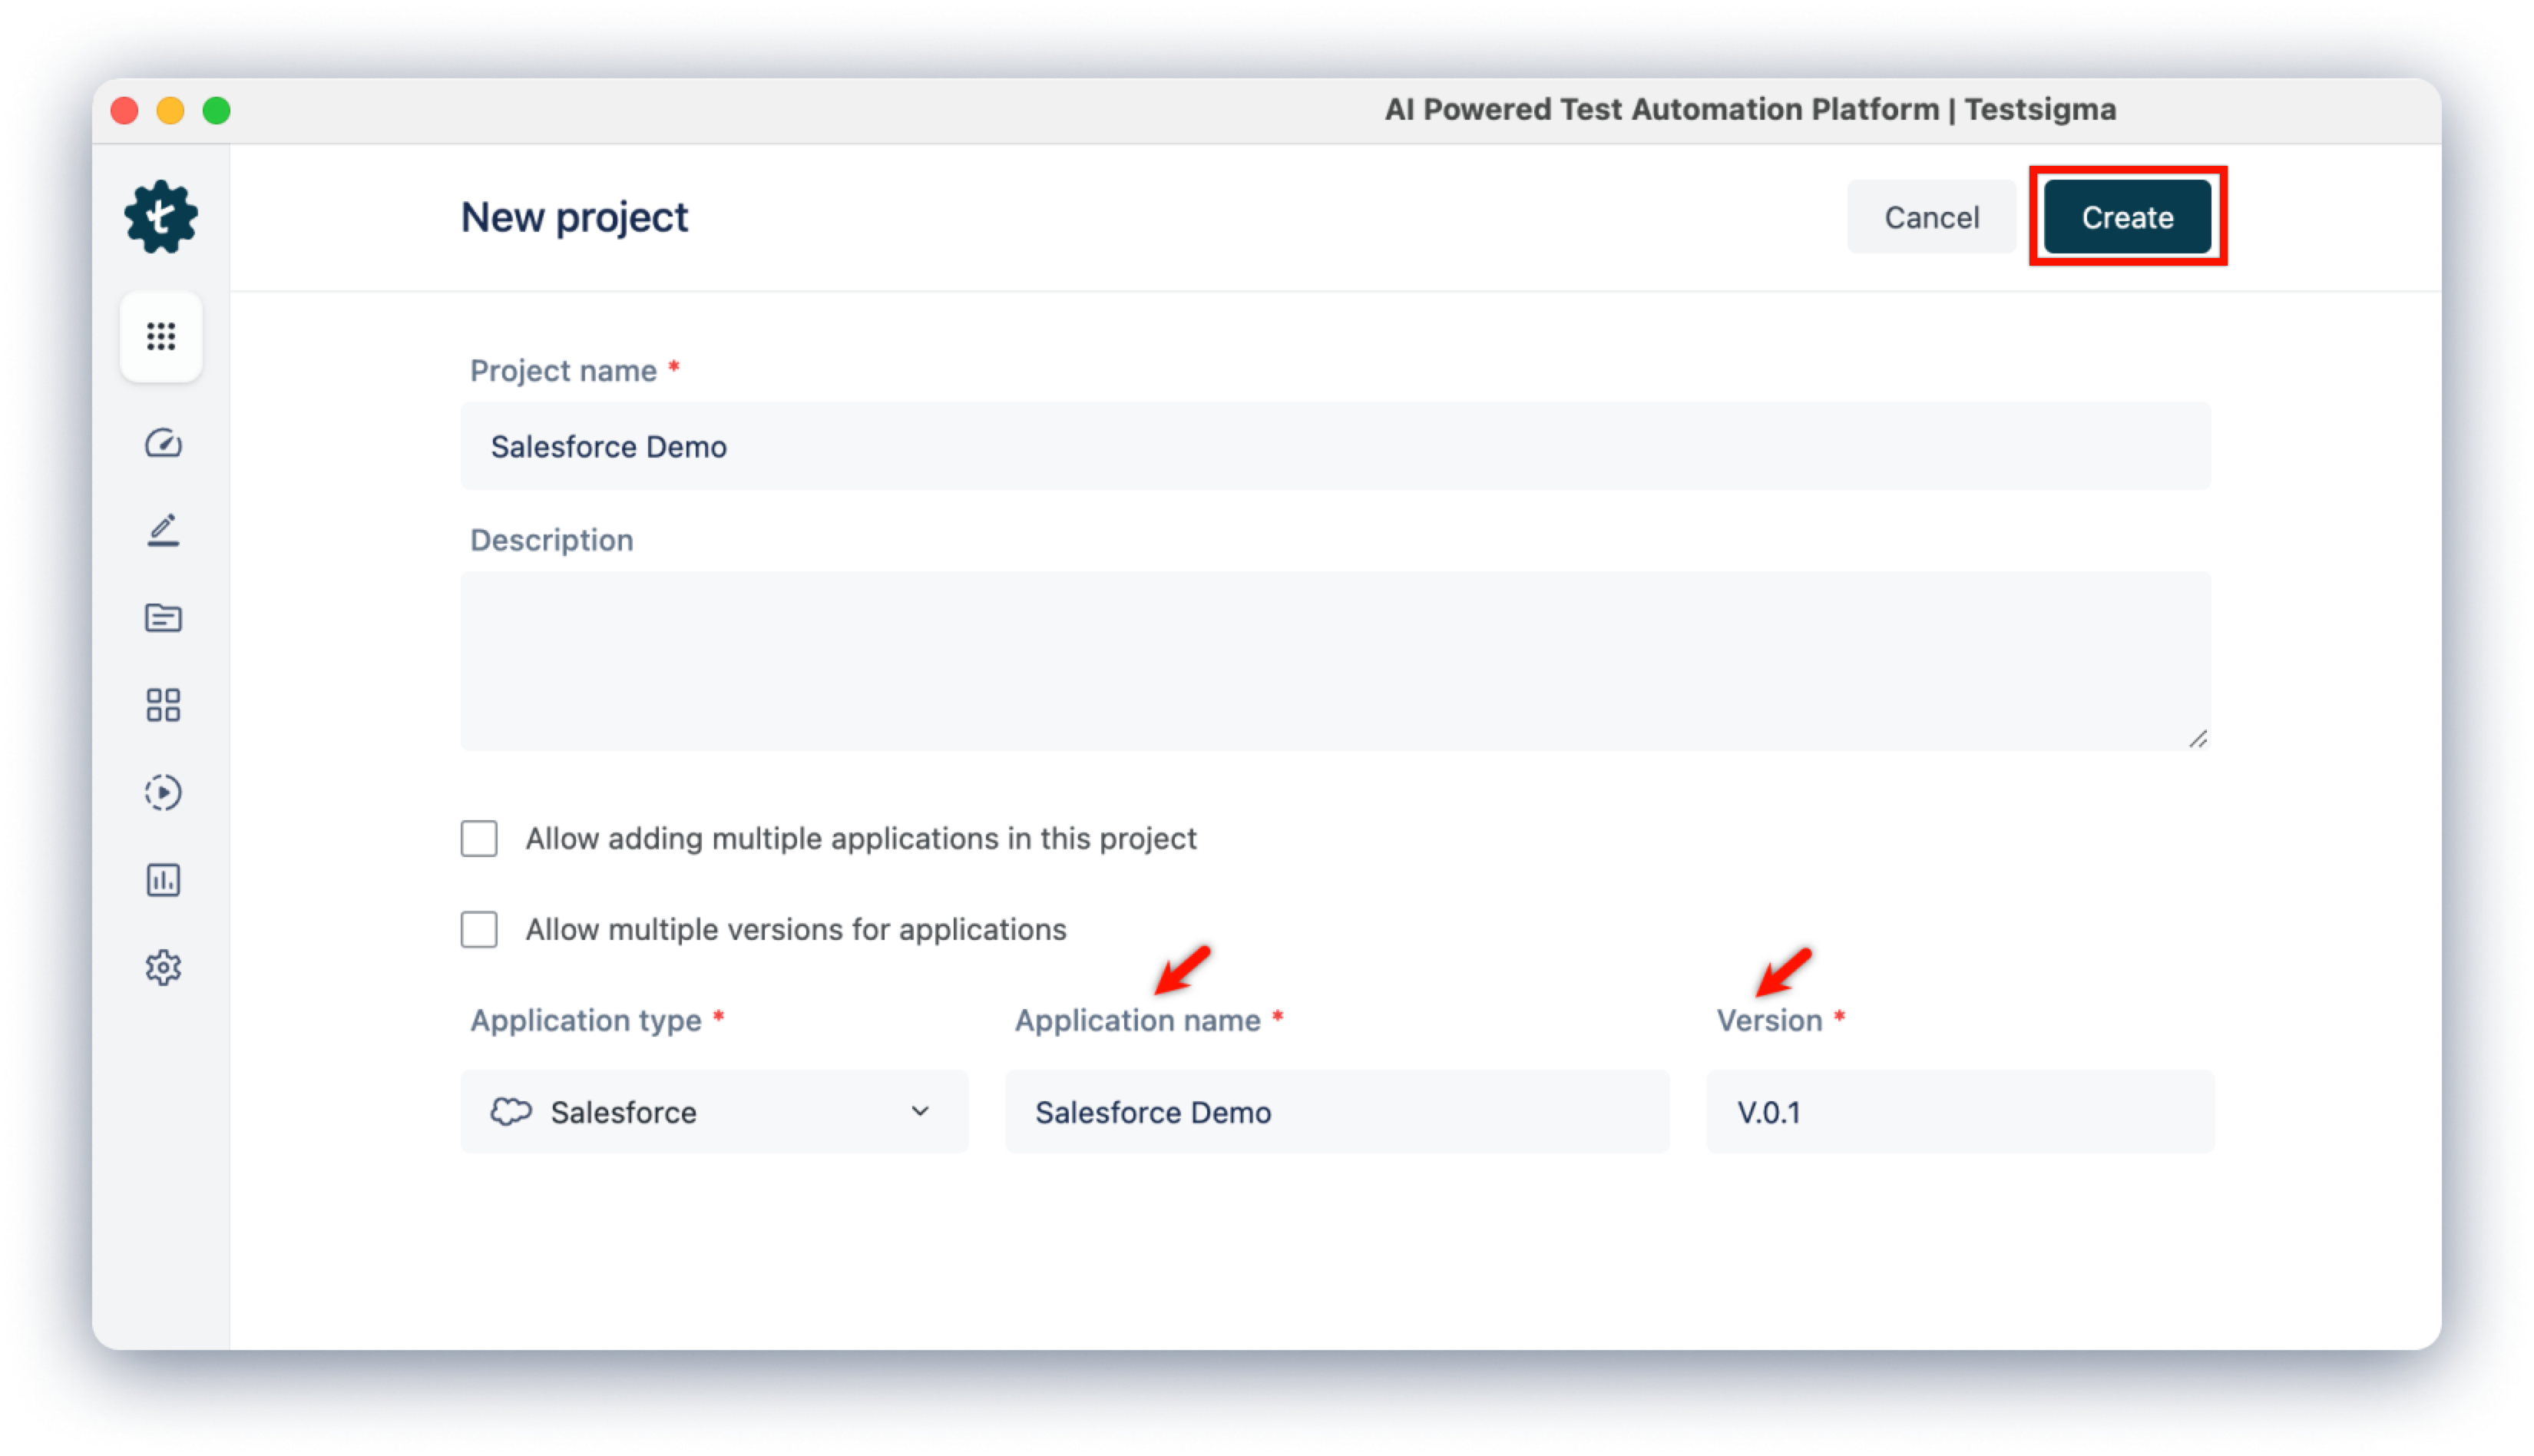The width and height of the screenshot is (2534, 1456).
Task: Click the Description text area
Action: pos(1335,661)
